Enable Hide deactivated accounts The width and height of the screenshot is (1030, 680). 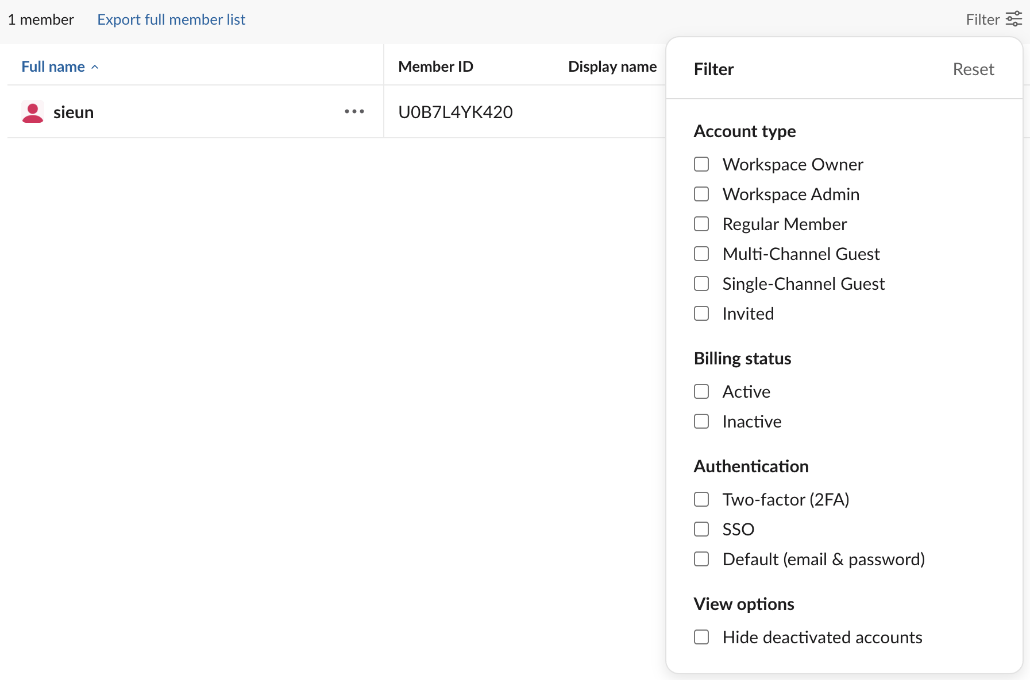701,637
